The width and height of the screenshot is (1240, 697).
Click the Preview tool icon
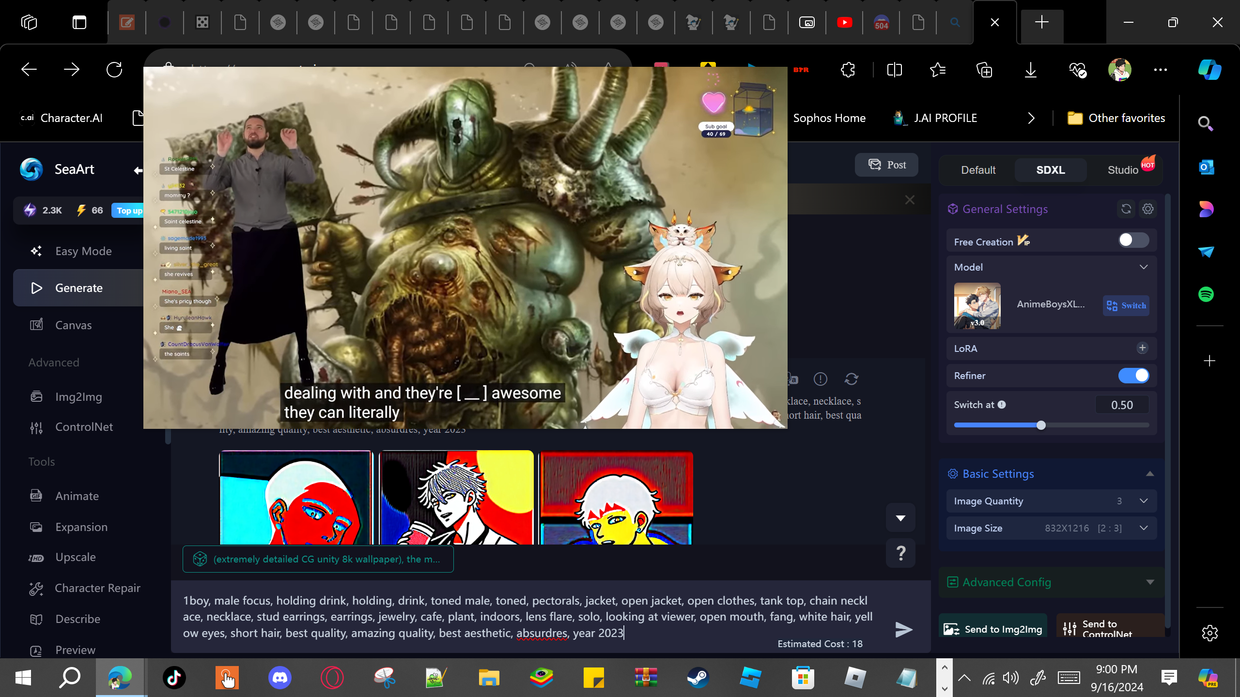click(36, 651)
